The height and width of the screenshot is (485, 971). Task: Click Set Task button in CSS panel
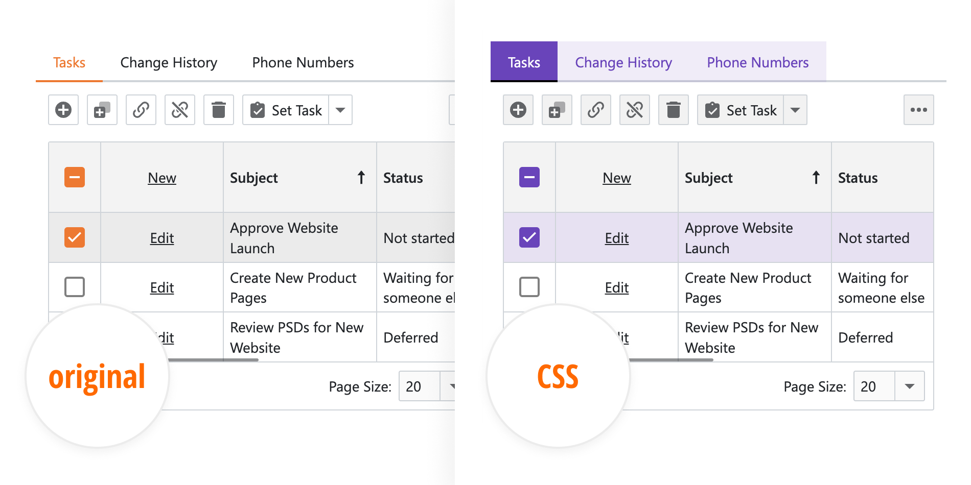(x=741, y=110)
